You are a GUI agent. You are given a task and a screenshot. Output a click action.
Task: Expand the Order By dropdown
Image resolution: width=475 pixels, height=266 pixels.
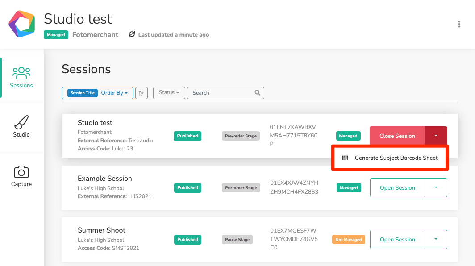pyautogui.click(x=114, y=93)
